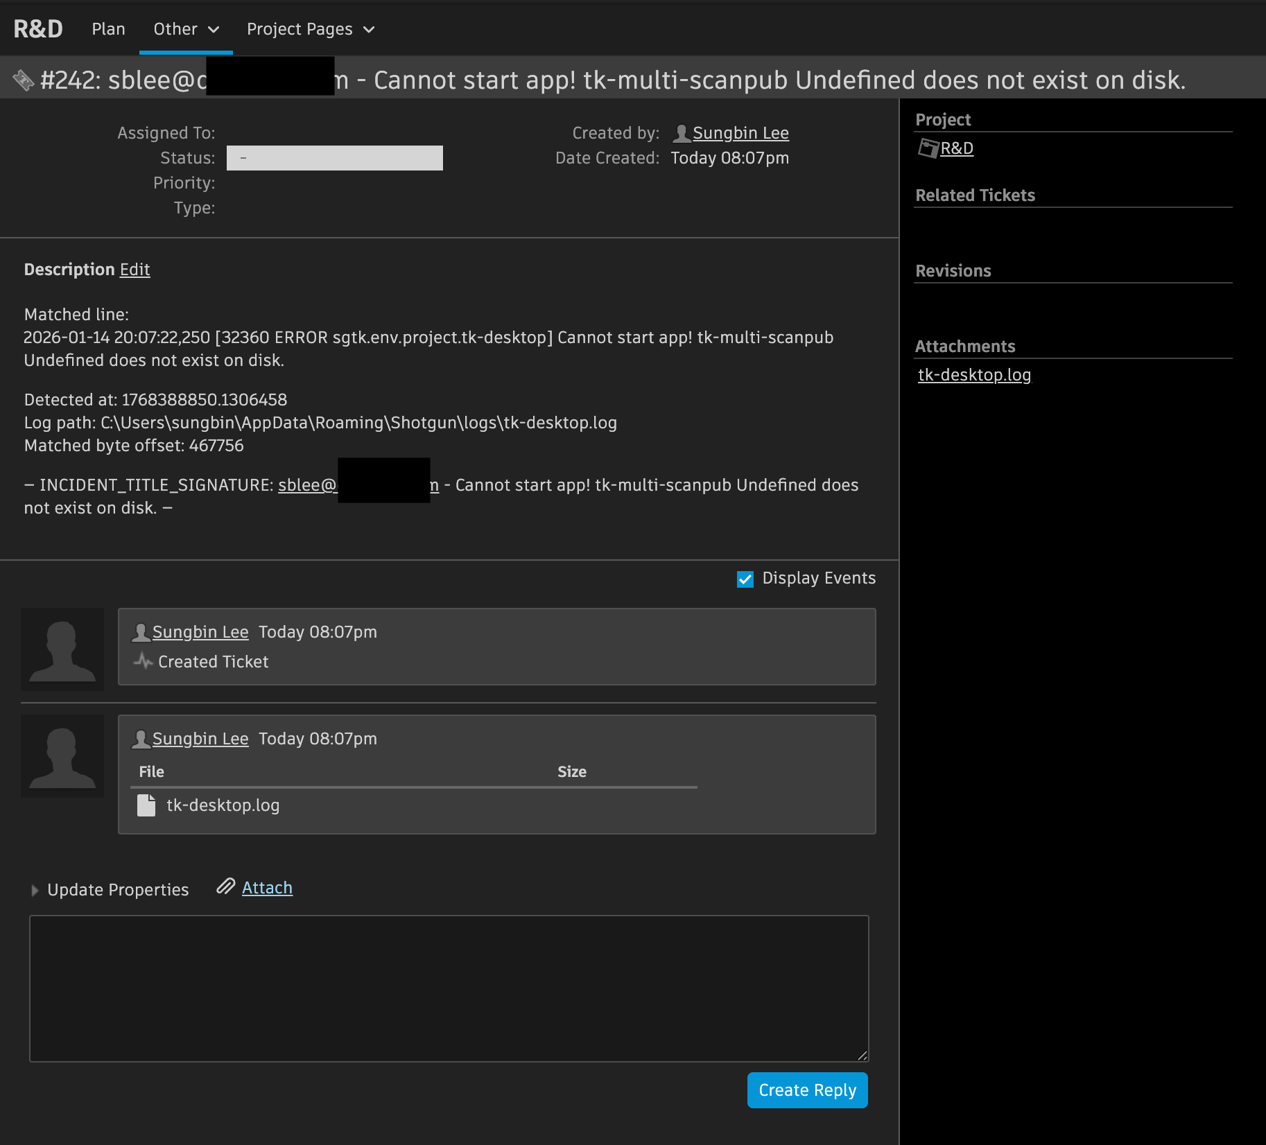Viewport: 1266px width, 1145px height.
Task: Click the user icon next to Created by
Action: tap(681, 133)
